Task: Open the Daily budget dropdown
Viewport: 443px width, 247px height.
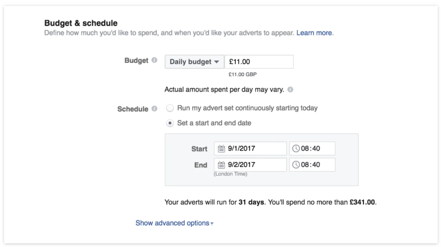Action: (x=194, y=62)
